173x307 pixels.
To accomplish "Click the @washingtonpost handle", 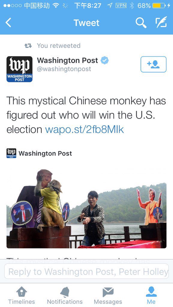I will pos(64,69).
